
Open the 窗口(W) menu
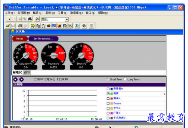click(90, 13)
